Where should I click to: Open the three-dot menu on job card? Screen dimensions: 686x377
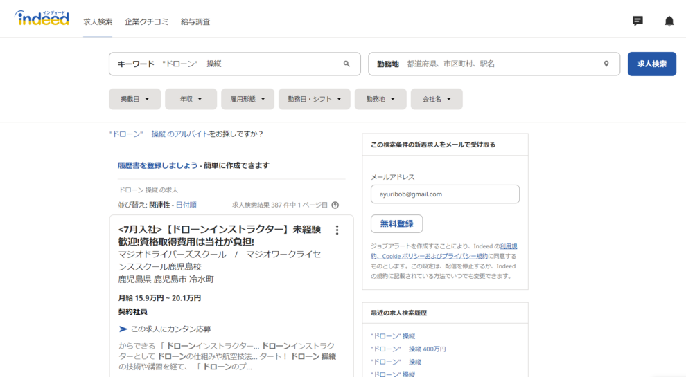point(337,230)
